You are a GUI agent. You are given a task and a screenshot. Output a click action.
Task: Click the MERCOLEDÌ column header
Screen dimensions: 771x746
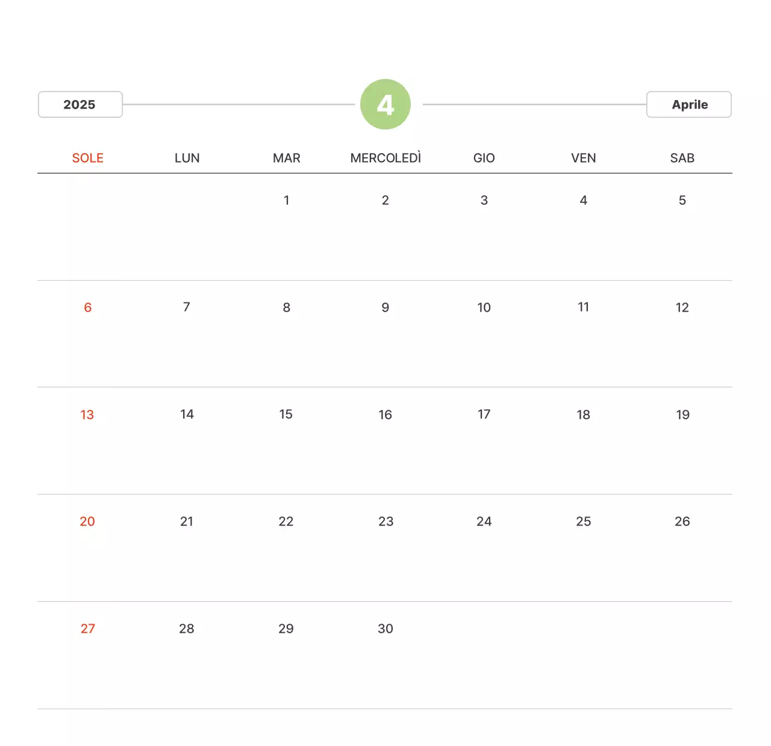tap(385, 158)
